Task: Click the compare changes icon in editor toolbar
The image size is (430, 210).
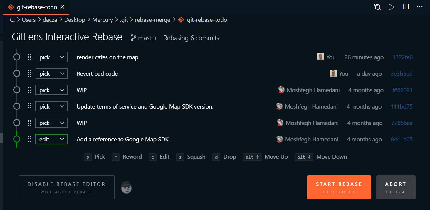Action: coord(377,7)
